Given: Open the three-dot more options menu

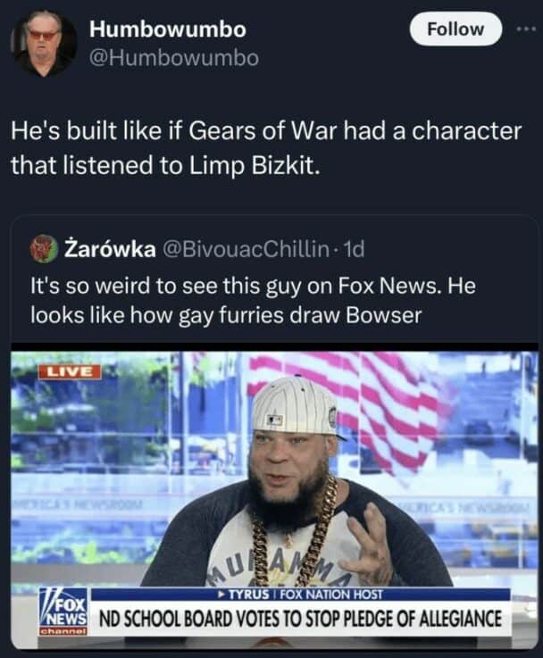Looking at the screenshot, I should pos(526,29).
